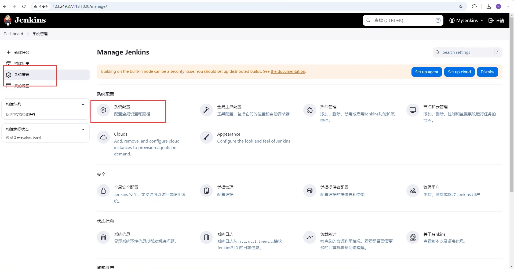Expand the Dashboard breadcrumb arrow

(x=28, y=34)
